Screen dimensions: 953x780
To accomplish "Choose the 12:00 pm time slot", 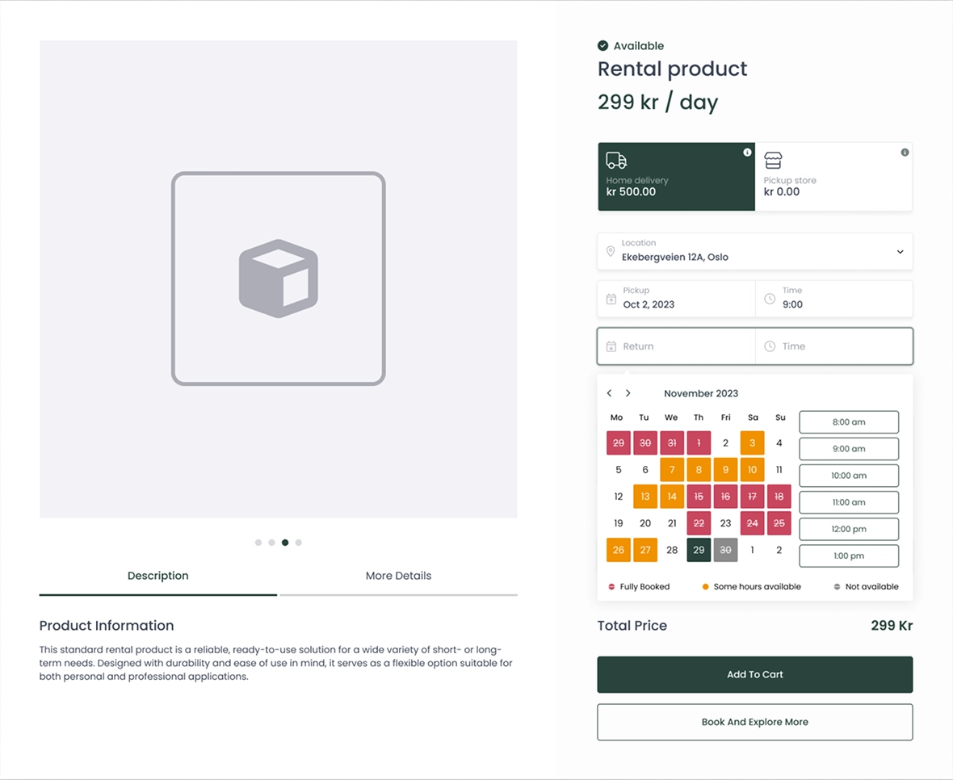I will pyautogui.click(x=849, y=529).
